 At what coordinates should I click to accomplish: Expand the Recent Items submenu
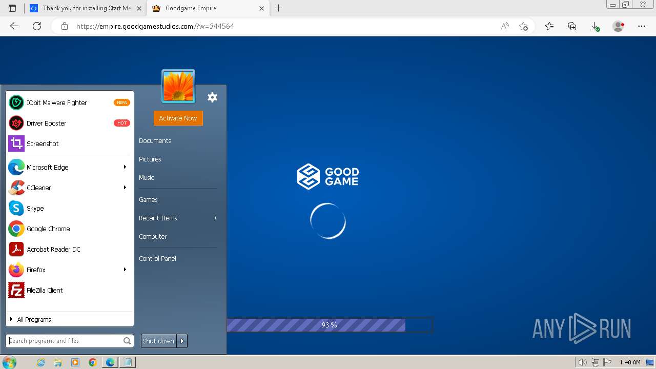tap(178, 218)
